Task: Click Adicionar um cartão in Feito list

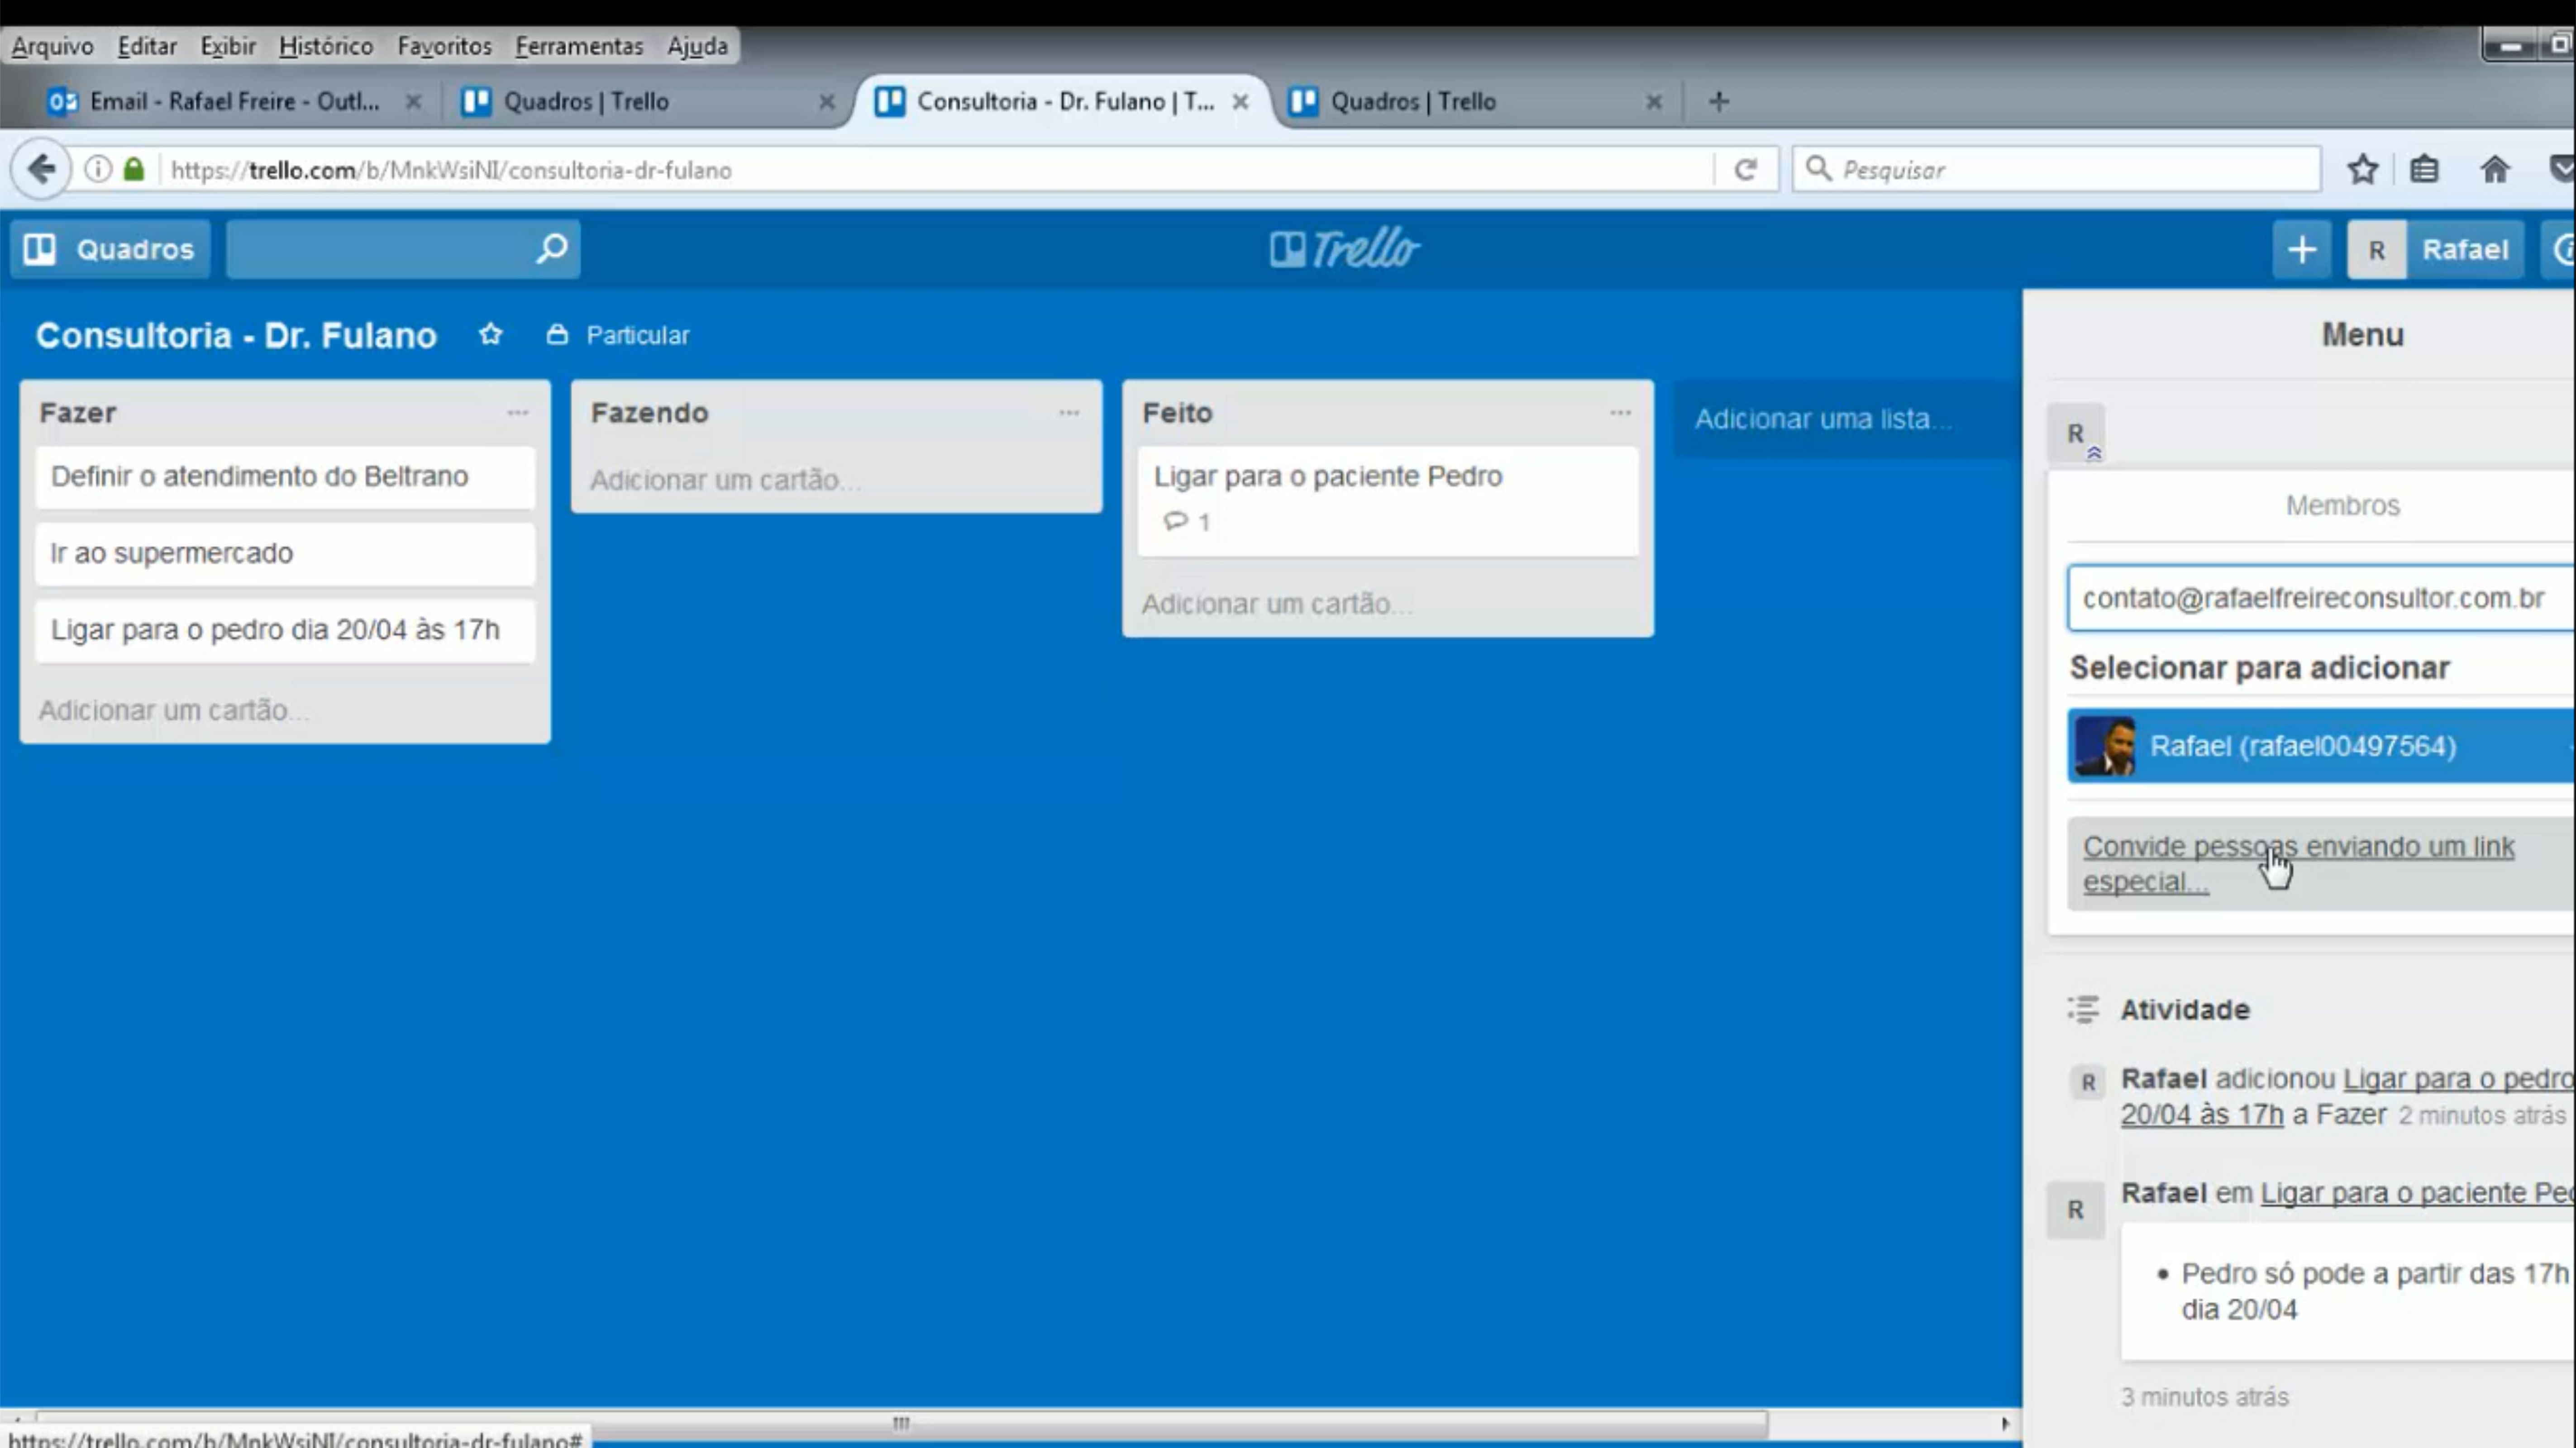Action: (x=1277, y=604)
